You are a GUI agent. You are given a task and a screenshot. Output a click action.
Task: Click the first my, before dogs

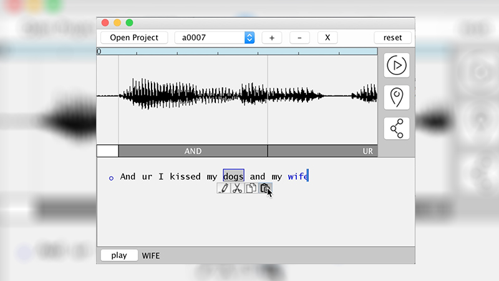(212, 177)
